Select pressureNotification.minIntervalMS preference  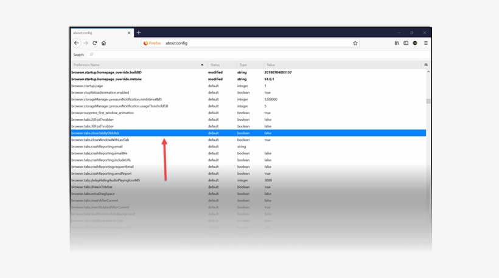coord(248,100)
